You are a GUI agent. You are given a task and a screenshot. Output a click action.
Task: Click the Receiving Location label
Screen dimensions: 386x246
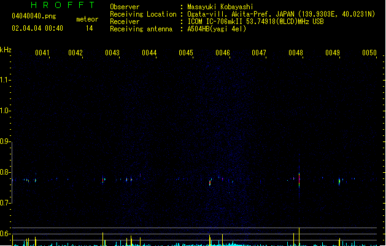click(x=143, y=14)
